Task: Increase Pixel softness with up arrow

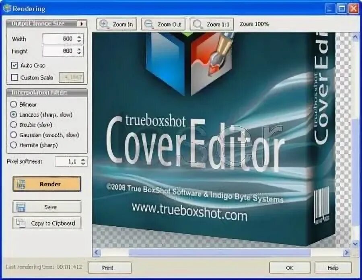Action: pyautogui.click(x=83, y=160)
